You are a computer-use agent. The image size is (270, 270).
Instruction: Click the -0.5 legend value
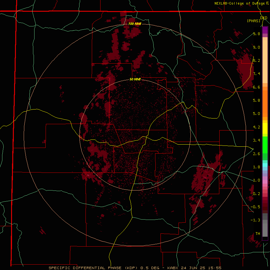pyautogui.click(x=255, y=207)
